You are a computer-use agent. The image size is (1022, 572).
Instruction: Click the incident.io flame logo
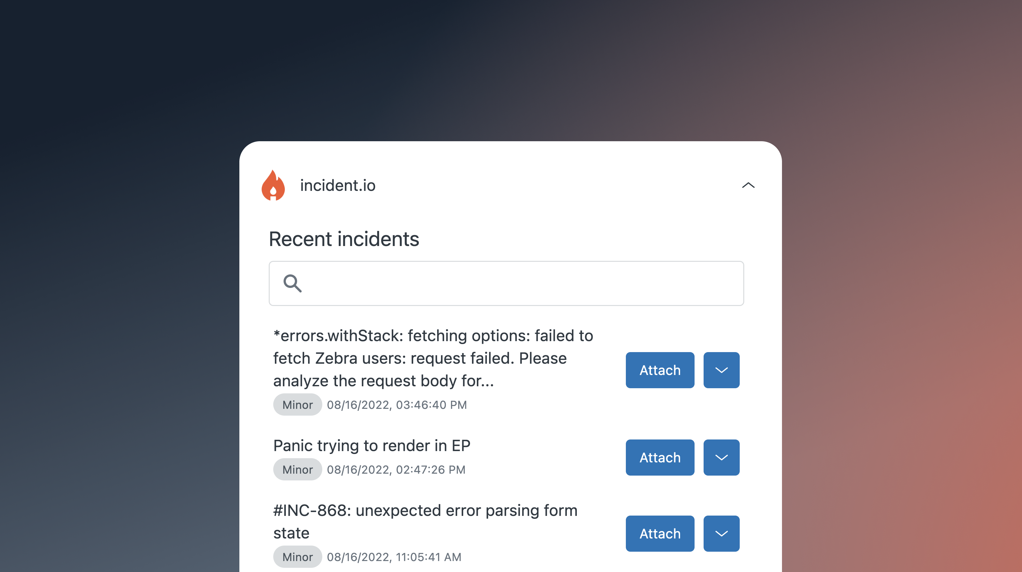click(273, 185)
